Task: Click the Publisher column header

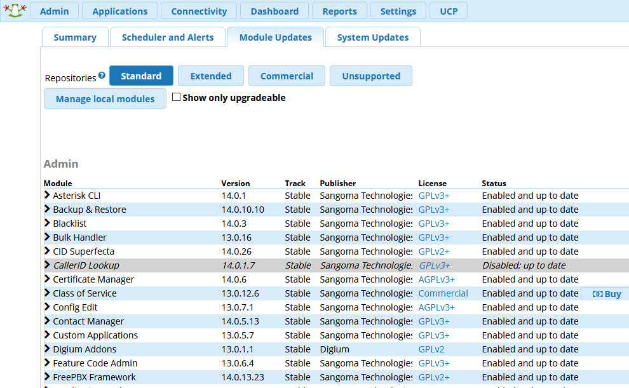Action: click(x=338, y=183)
